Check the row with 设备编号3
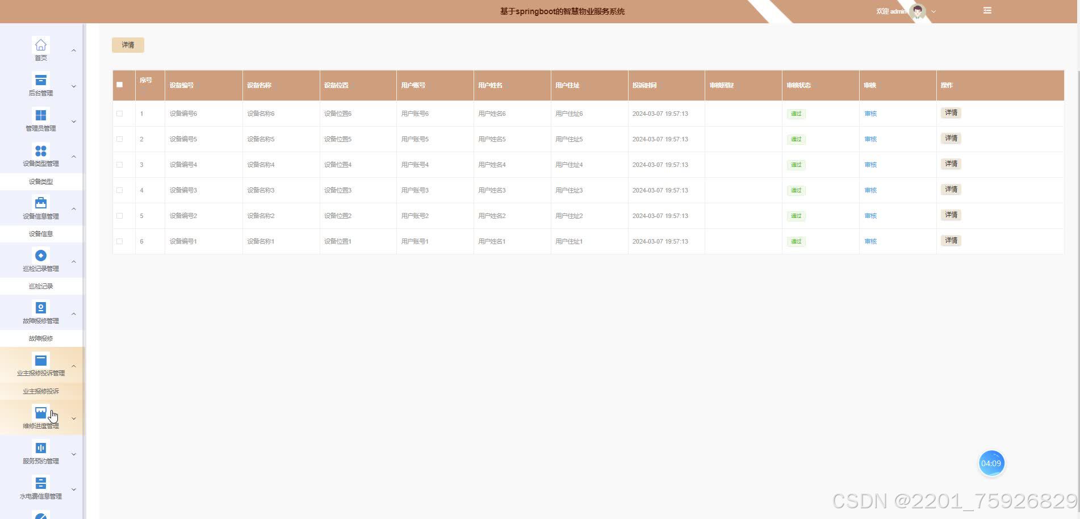Image resolution: width=1080 pixels, height=519 pixels. click(119, 190)
